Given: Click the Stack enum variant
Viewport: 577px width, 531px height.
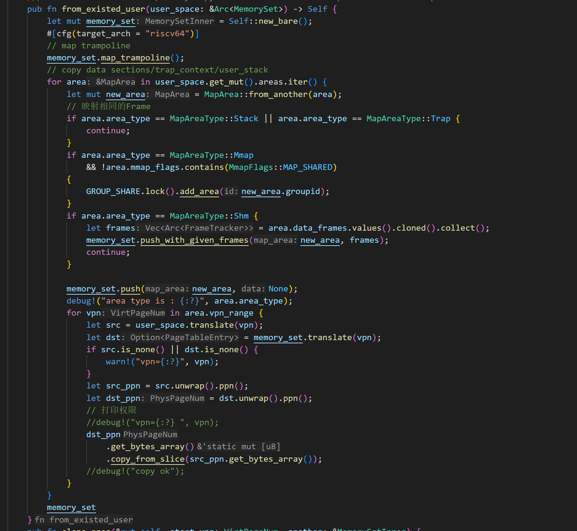Looking at the screenshot, I should [x=246, y=119].
